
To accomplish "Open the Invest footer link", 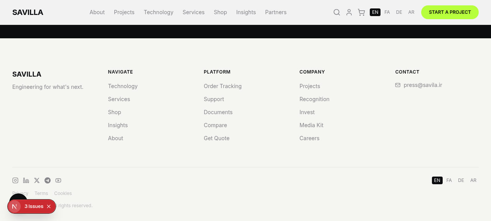I will 307,112.
